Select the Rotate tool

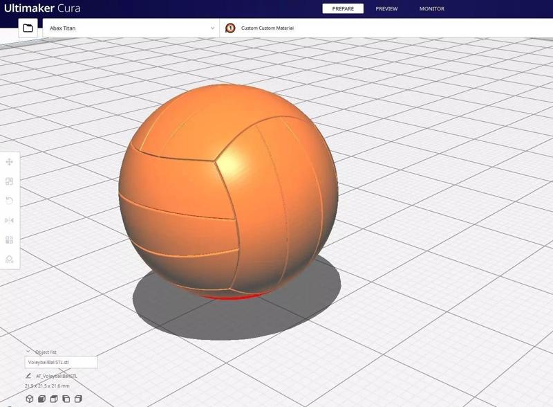[9, 201]
